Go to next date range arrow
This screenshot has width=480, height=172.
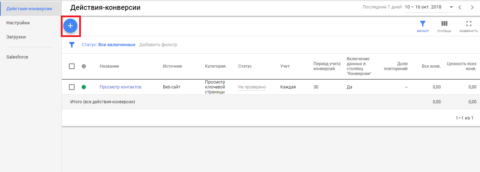coord(472,7)
